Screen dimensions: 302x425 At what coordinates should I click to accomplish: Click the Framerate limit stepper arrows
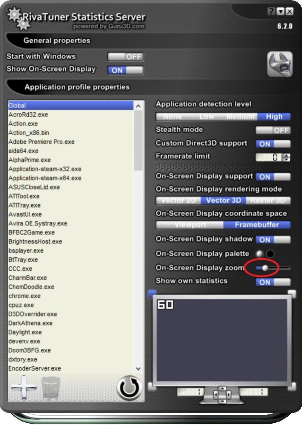(x=286, y=157)
